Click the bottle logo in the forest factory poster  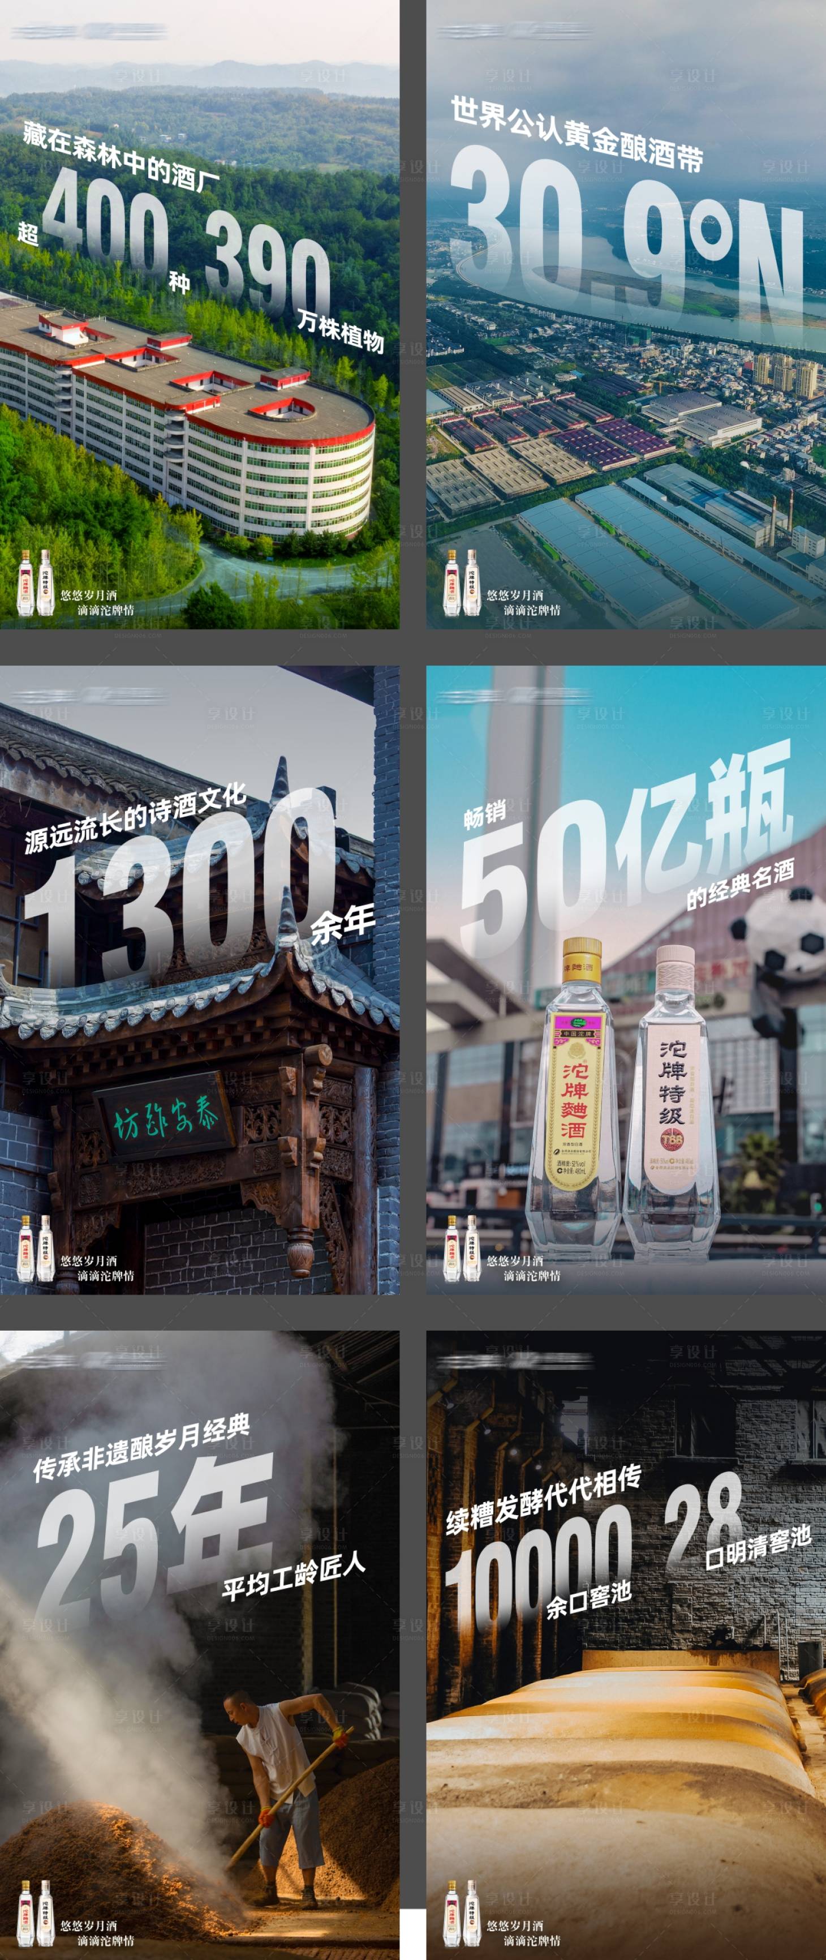pyautogui.click(x=35, y=582)
